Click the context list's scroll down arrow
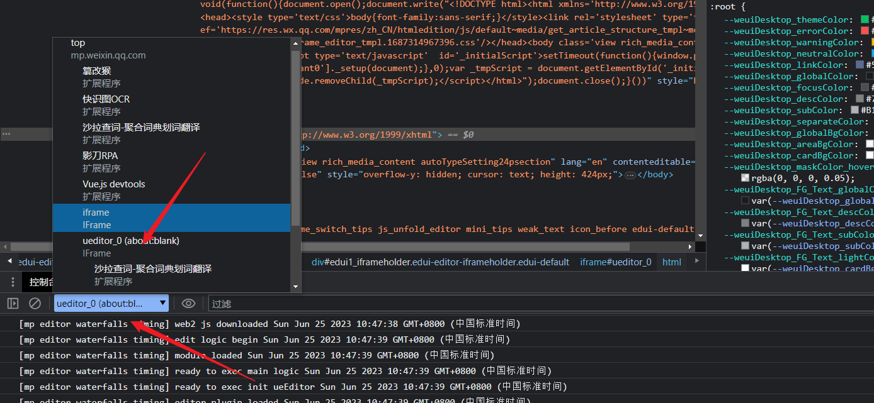Viewport: 874px width, 403px height. (296, 287)
